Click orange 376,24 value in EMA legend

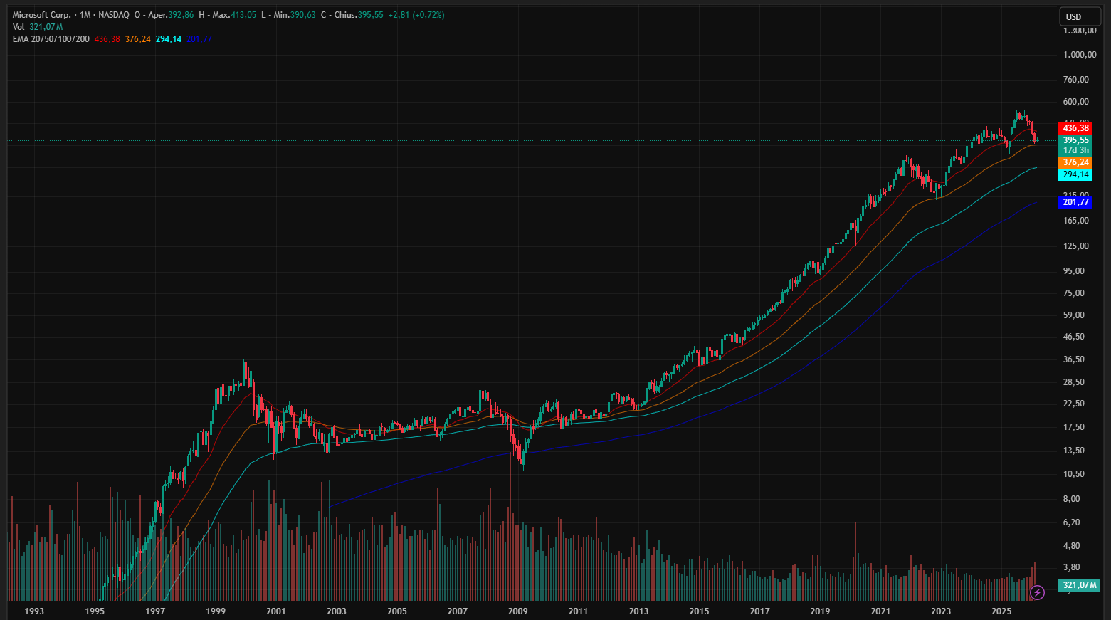138,39
